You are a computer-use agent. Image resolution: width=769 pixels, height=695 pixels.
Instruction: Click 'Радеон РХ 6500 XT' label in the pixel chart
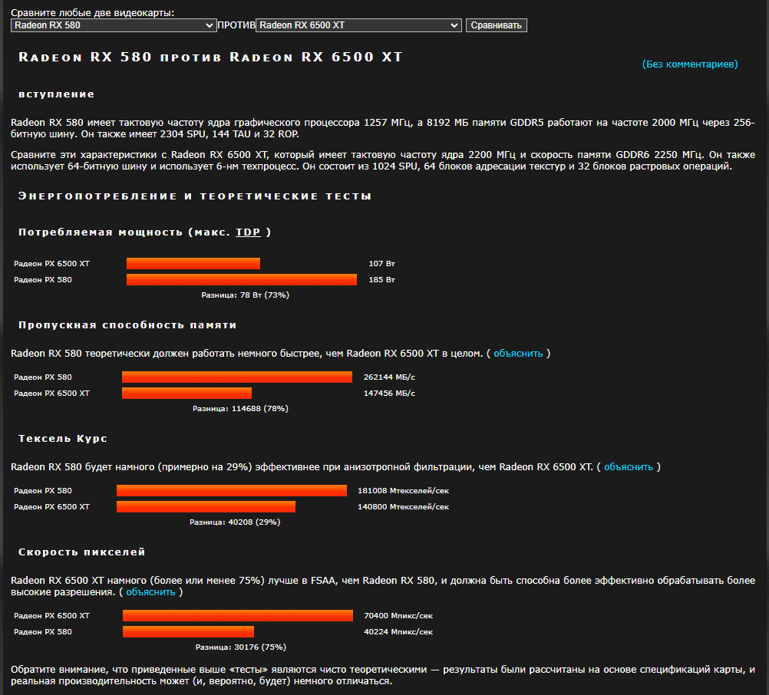point(51,616)
